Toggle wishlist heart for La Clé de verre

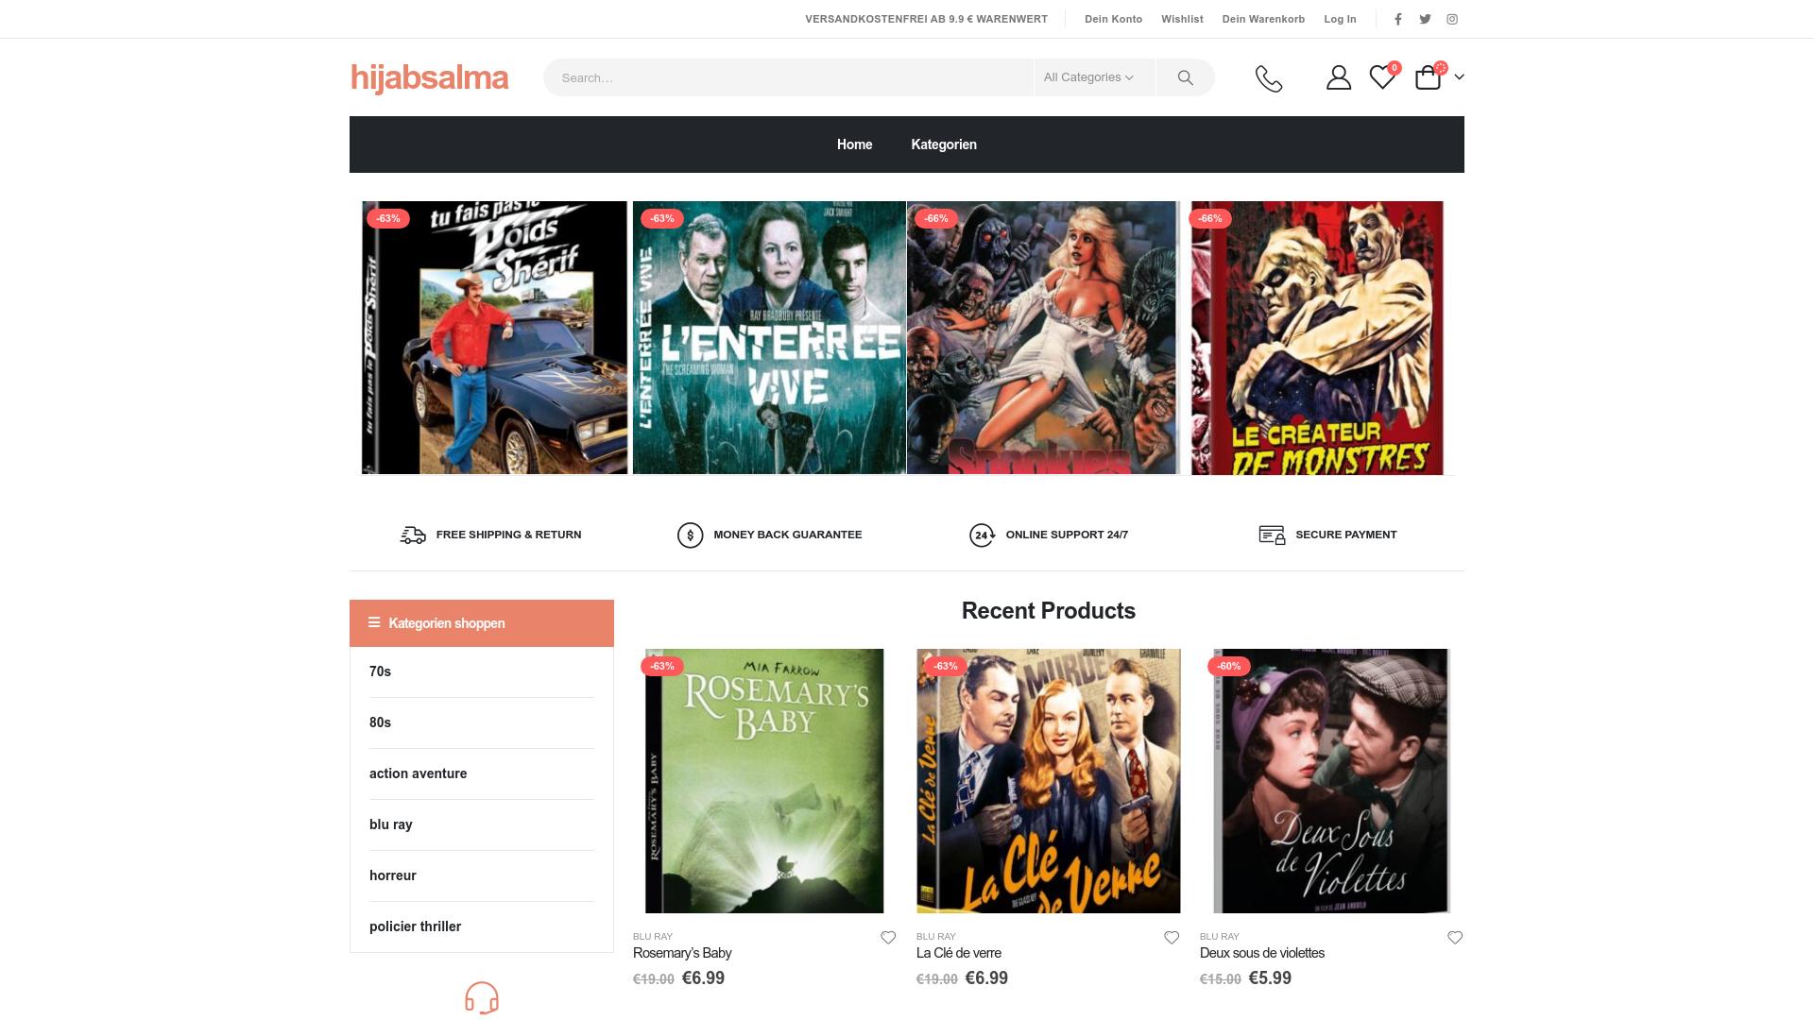click(1172, 938)
